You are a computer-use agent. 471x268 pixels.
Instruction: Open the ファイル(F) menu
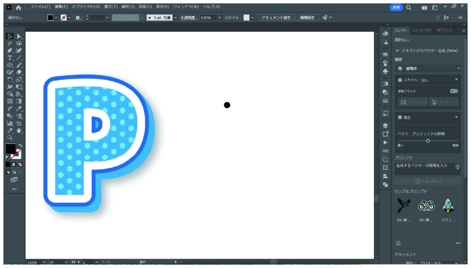[x=40, y=6]
